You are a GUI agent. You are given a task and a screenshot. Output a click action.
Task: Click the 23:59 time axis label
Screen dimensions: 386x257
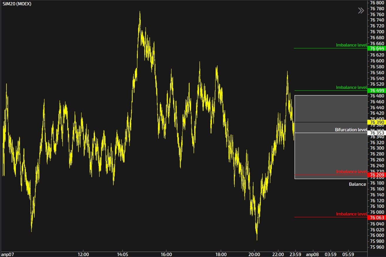click(295, 254)
